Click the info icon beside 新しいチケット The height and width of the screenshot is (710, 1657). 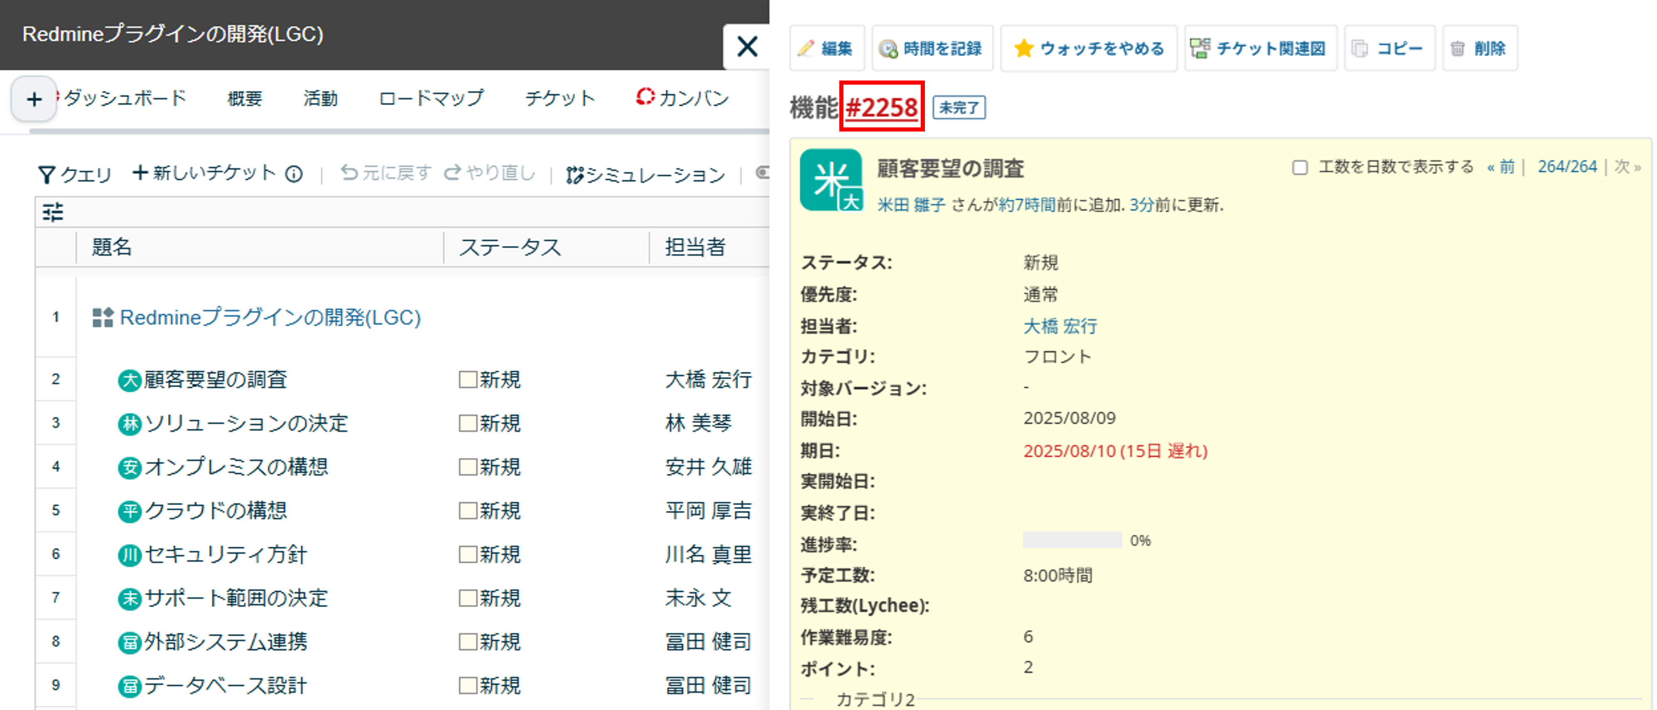click(x=294, y=173)
